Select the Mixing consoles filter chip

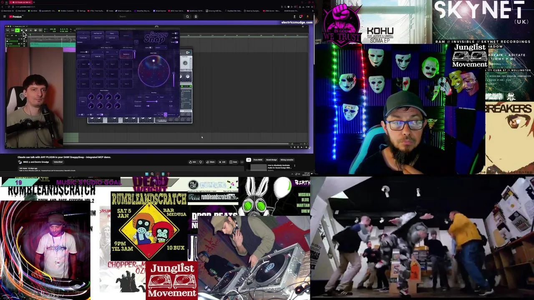click(287, 160)
